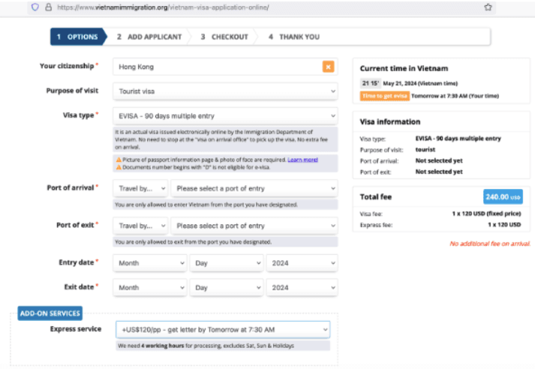Change the Entry date year 2024
This screenshot has height=369, width=535.
[x=302, y=263]
